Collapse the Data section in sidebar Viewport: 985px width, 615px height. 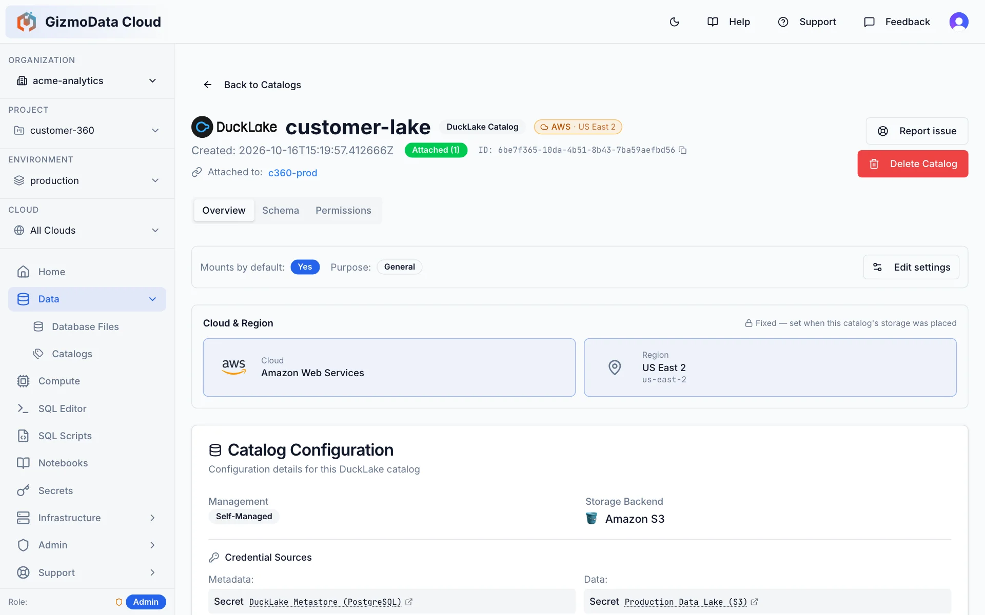152,299
